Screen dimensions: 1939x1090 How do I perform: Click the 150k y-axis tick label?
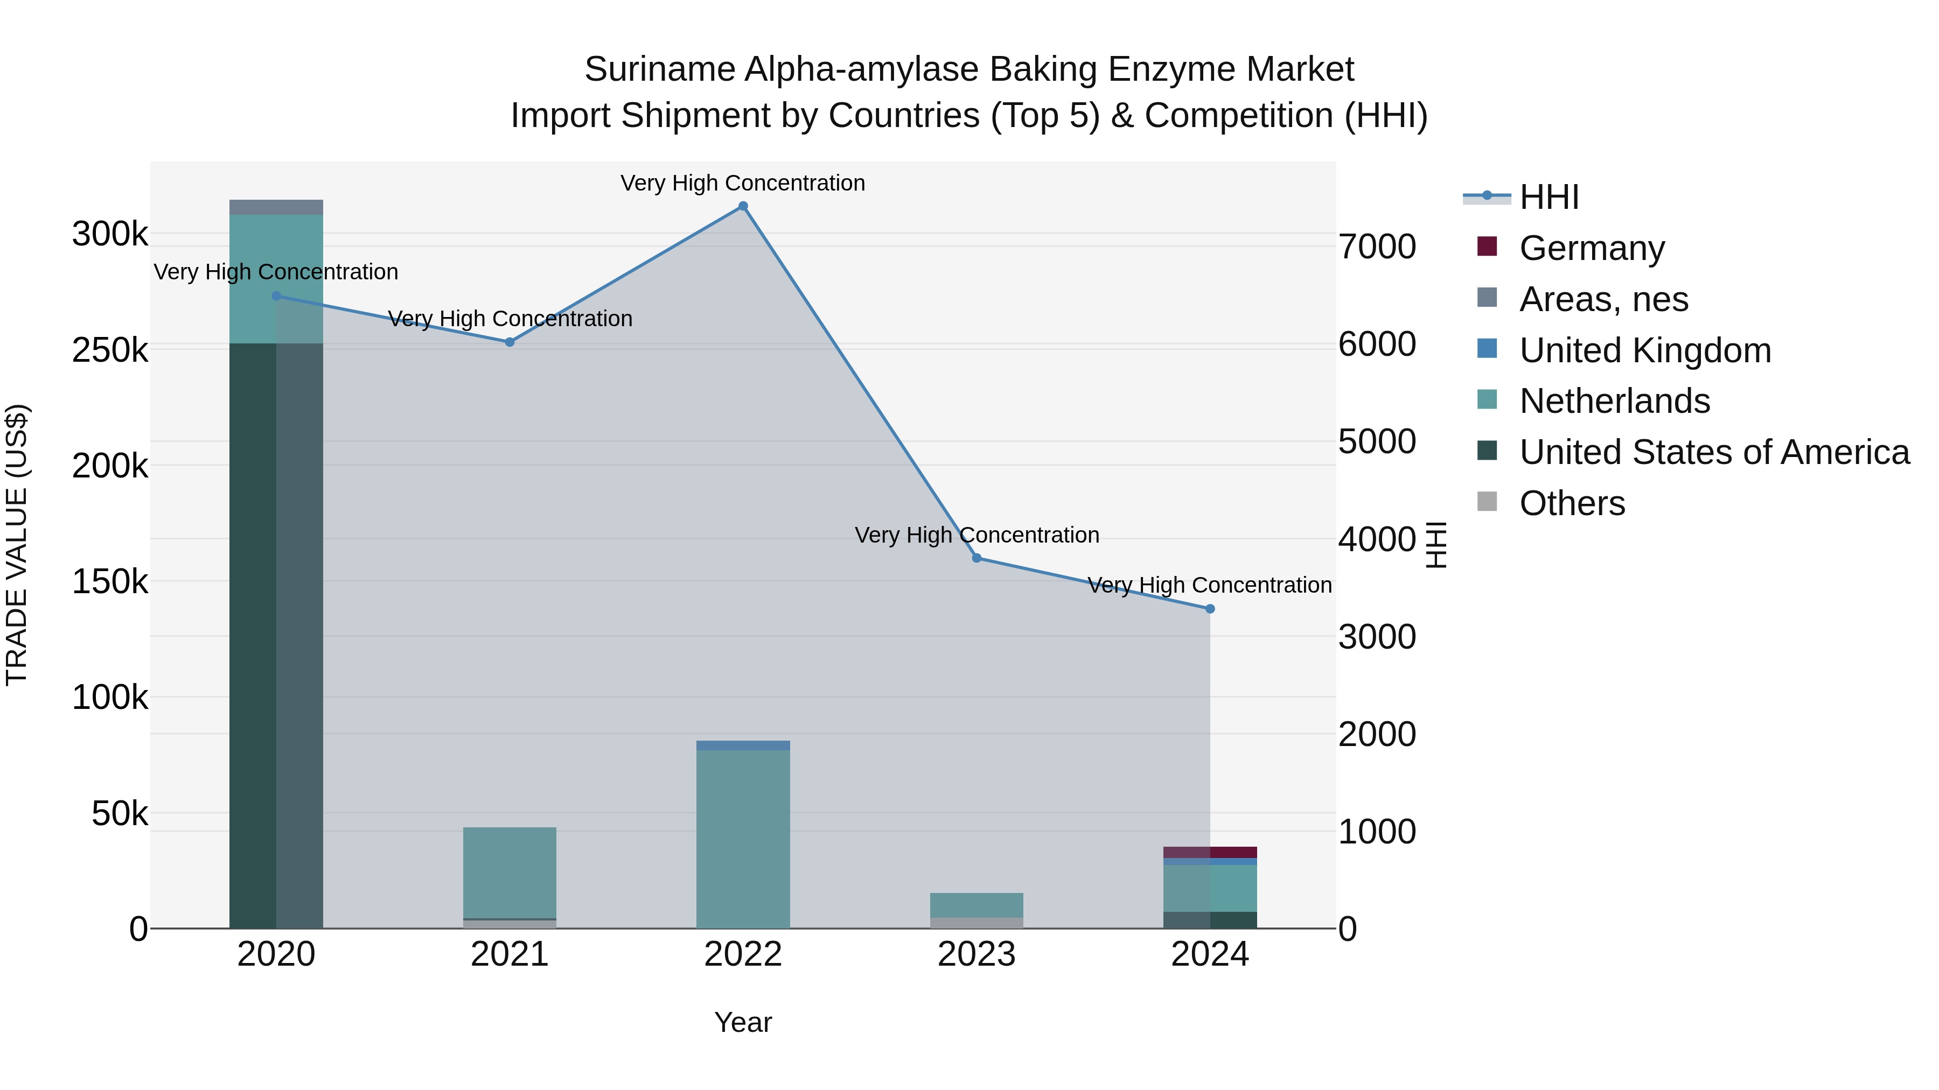(x=110, y=581)
